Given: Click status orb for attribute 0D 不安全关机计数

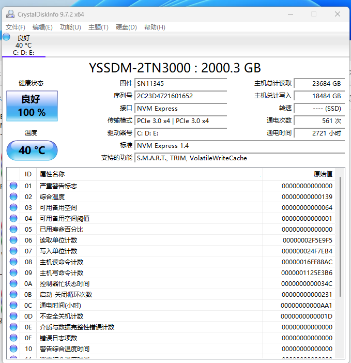Looking at the screenshot, I should [x=13, y=316].
